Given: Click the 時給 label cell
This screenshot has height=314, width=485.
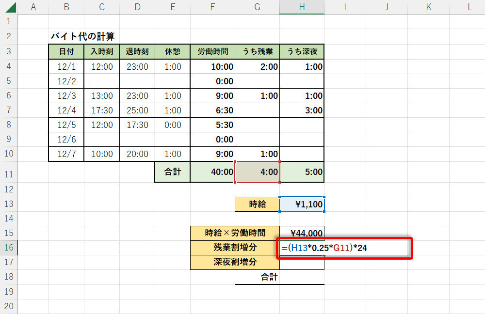Looking at the screenshot, I should pyautogui.click(x=257, y=204).
